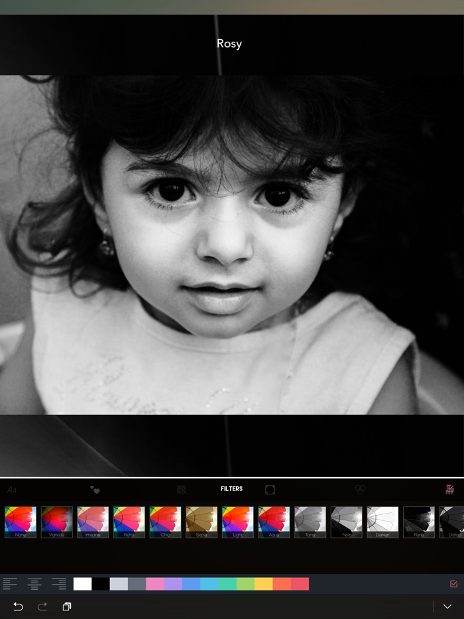
Task: Collapse the panel with down chevron
Action: click(447, 606)
